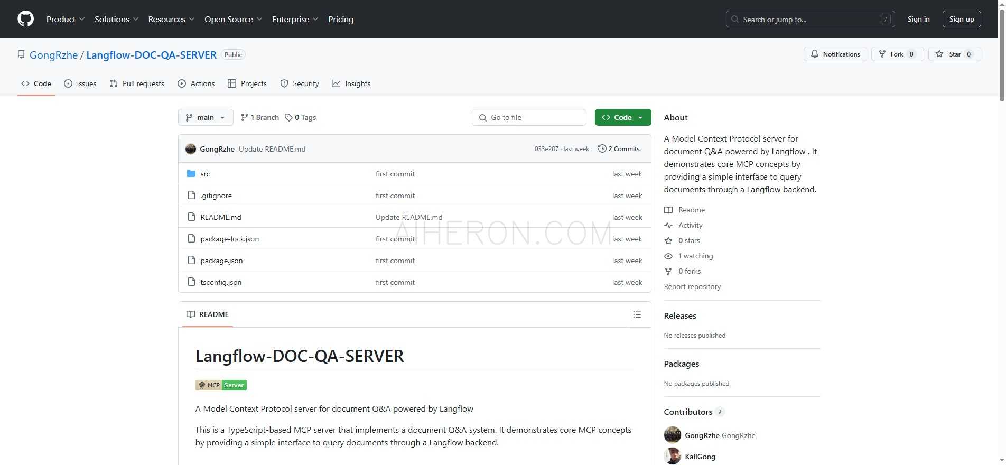Open the Contributors section heading

[x=694, y=412]
